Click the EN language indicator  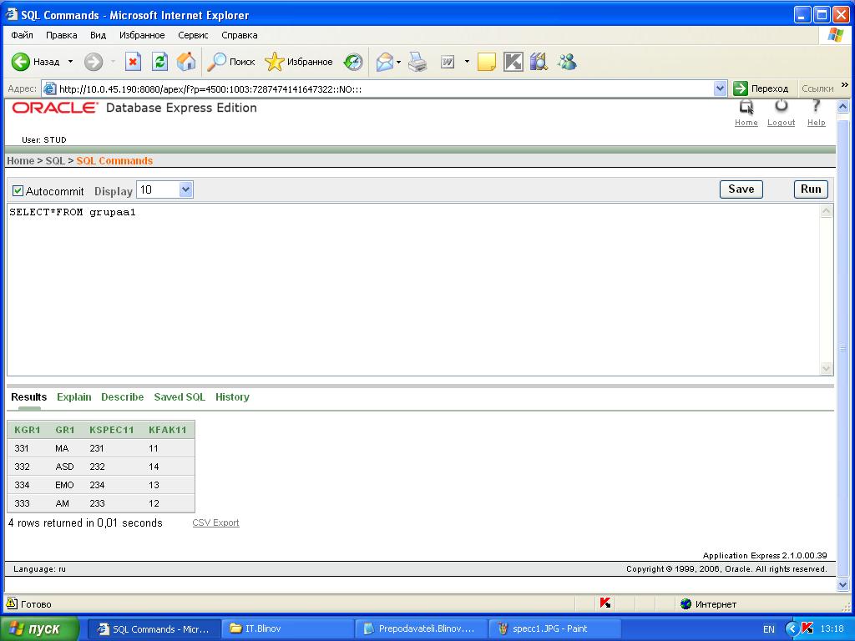click(x=768, y=629)
